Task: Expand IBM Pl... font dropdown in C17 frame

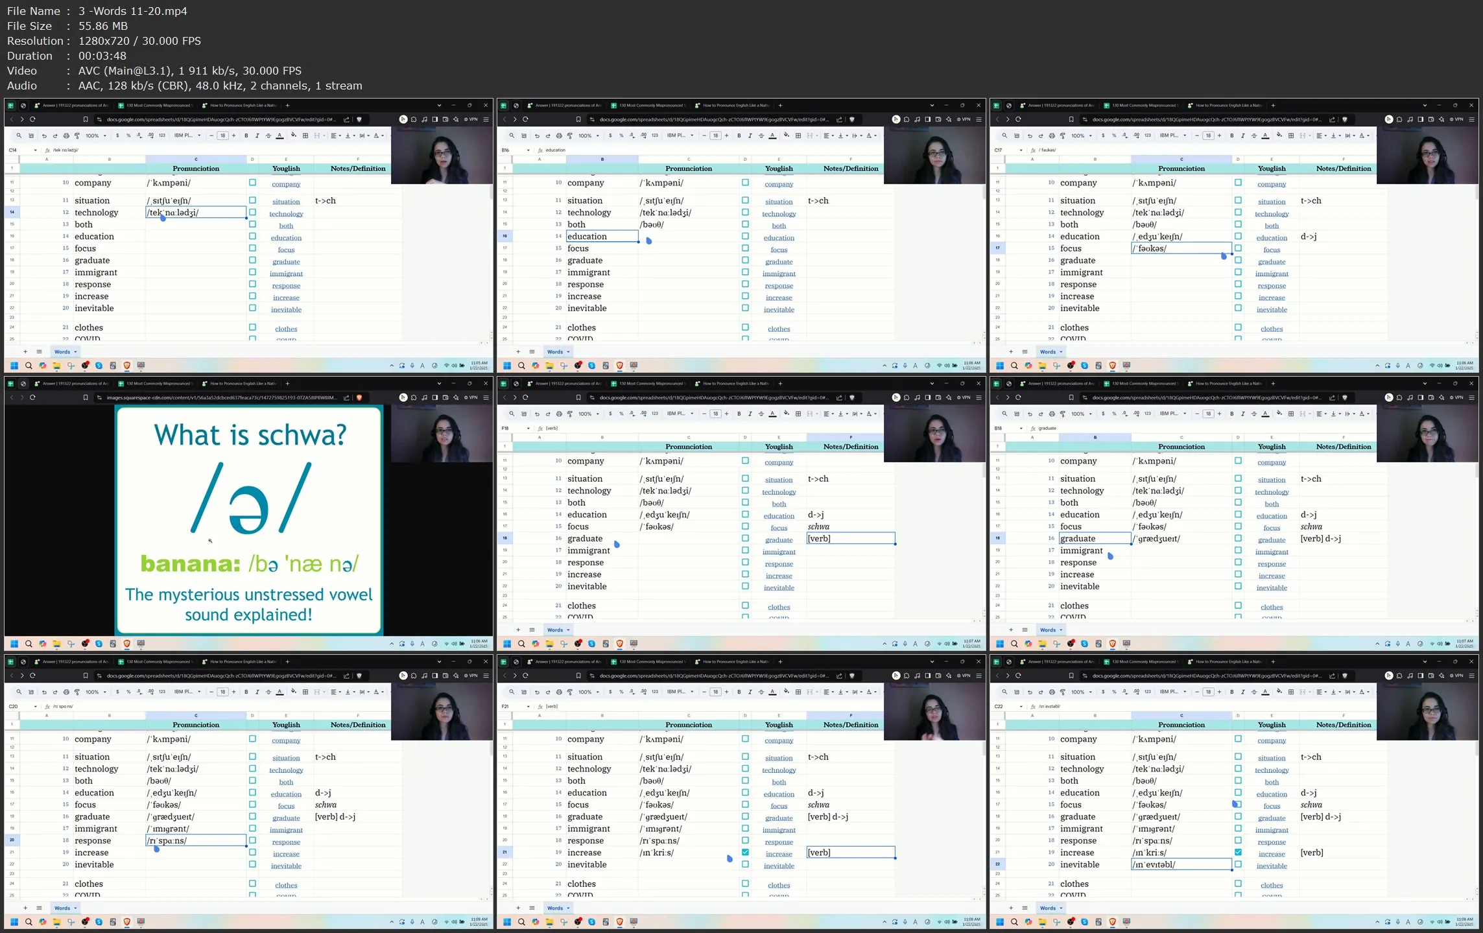Action: tap(1174, 136)
